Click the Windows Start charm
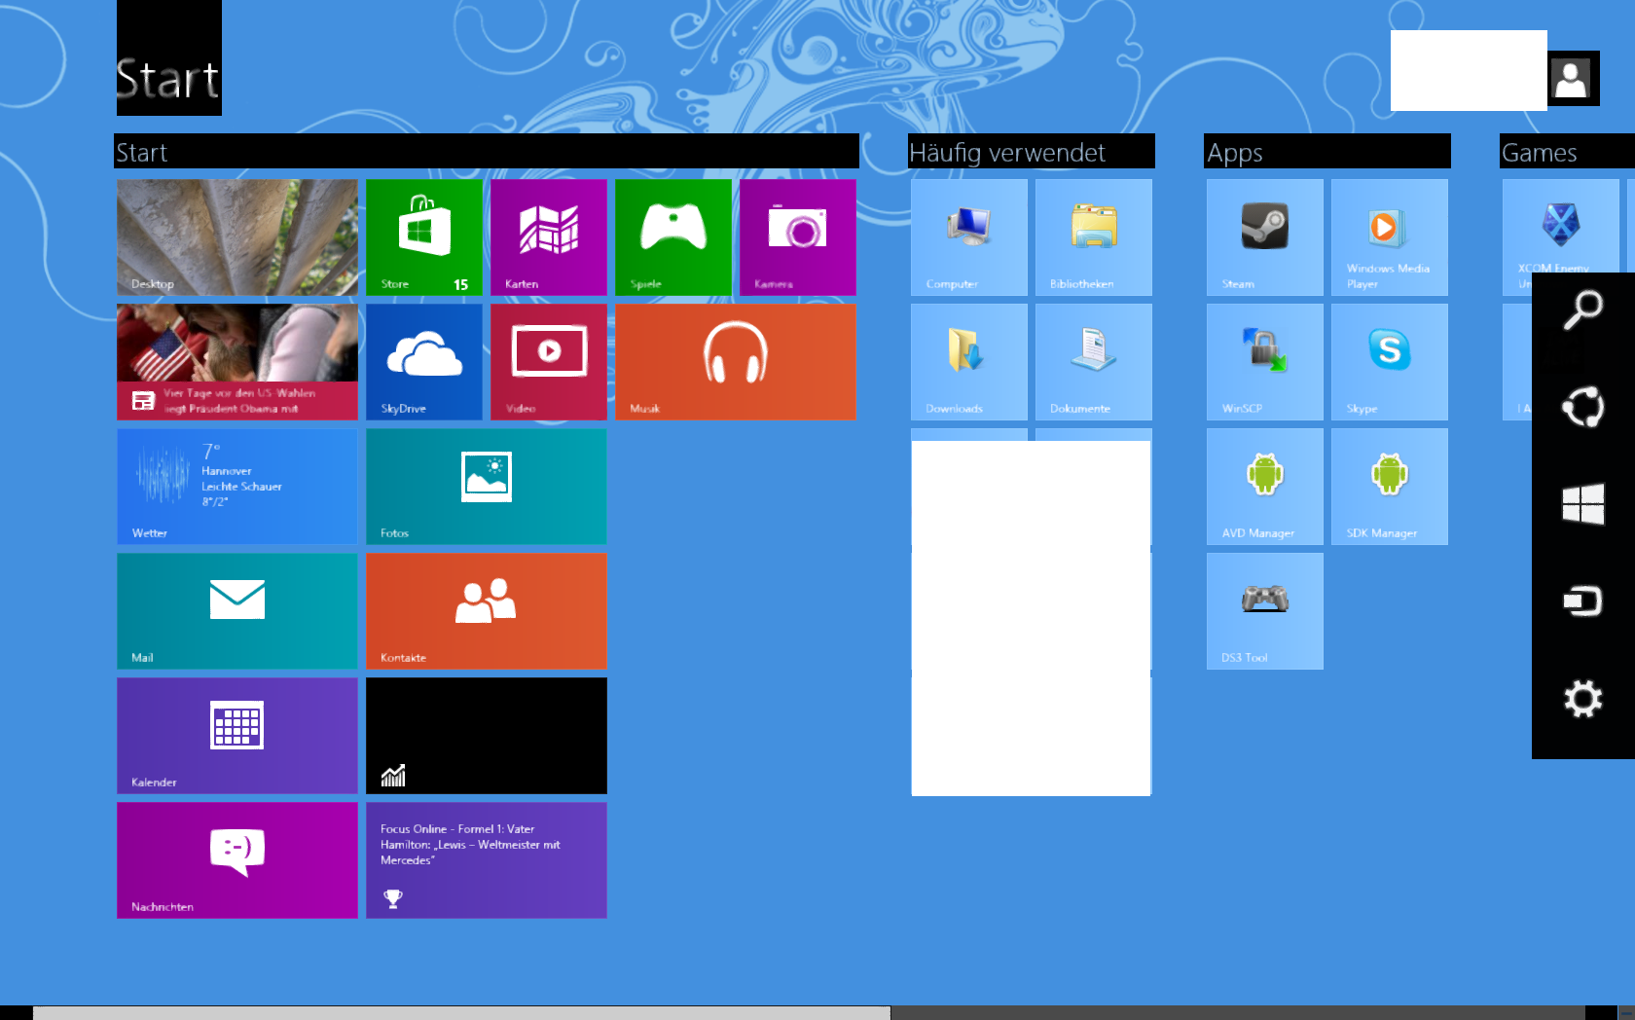Screen dimensions: 1635x1020 (1583, 504)
